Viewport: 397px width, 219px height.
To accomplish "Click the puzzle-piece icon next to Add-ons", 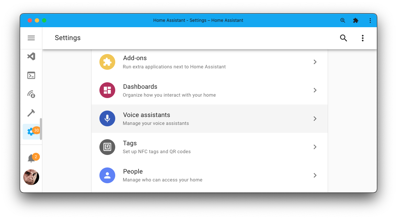I will [x=107, y=62].
